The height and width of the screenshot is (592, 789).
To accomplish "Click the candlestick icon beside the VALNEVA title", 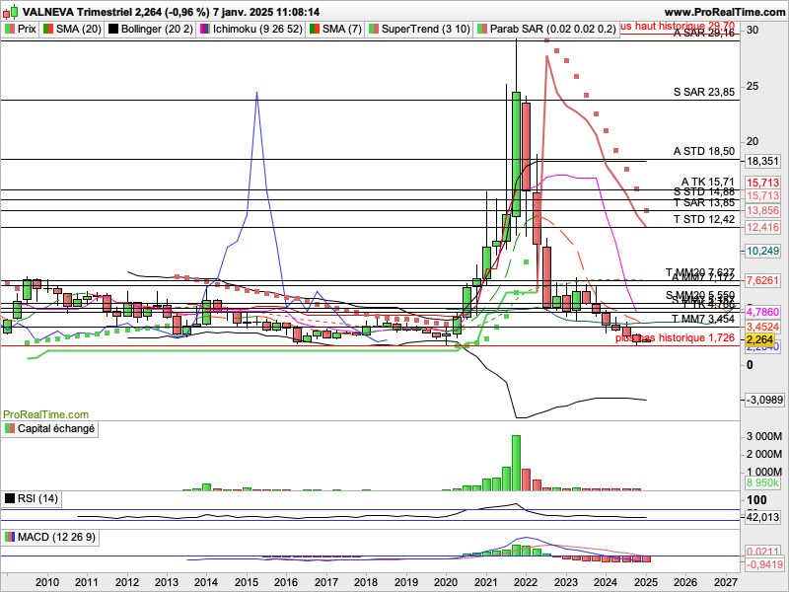I will click(x=11, y=11).
